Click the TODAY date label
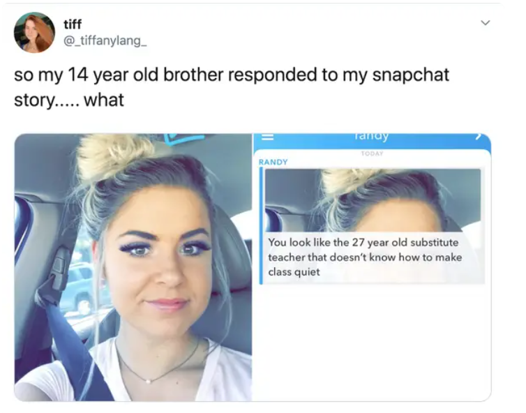Viewport: 526px width, 413px height. point(372,153)
